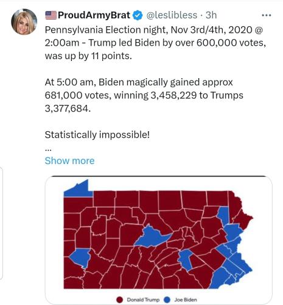Click the red Donald Trump legend dot
Screen dimensions: 283x305
tap(120, 300)
